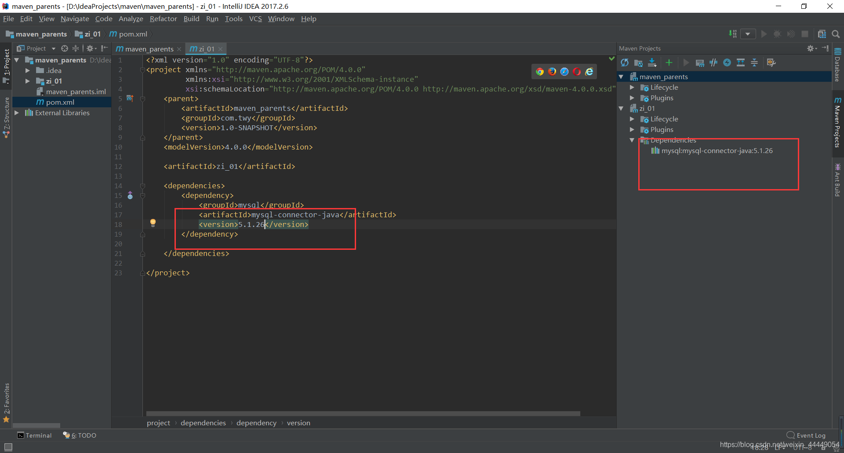Click the Run button in toolbar

[764, 34]
